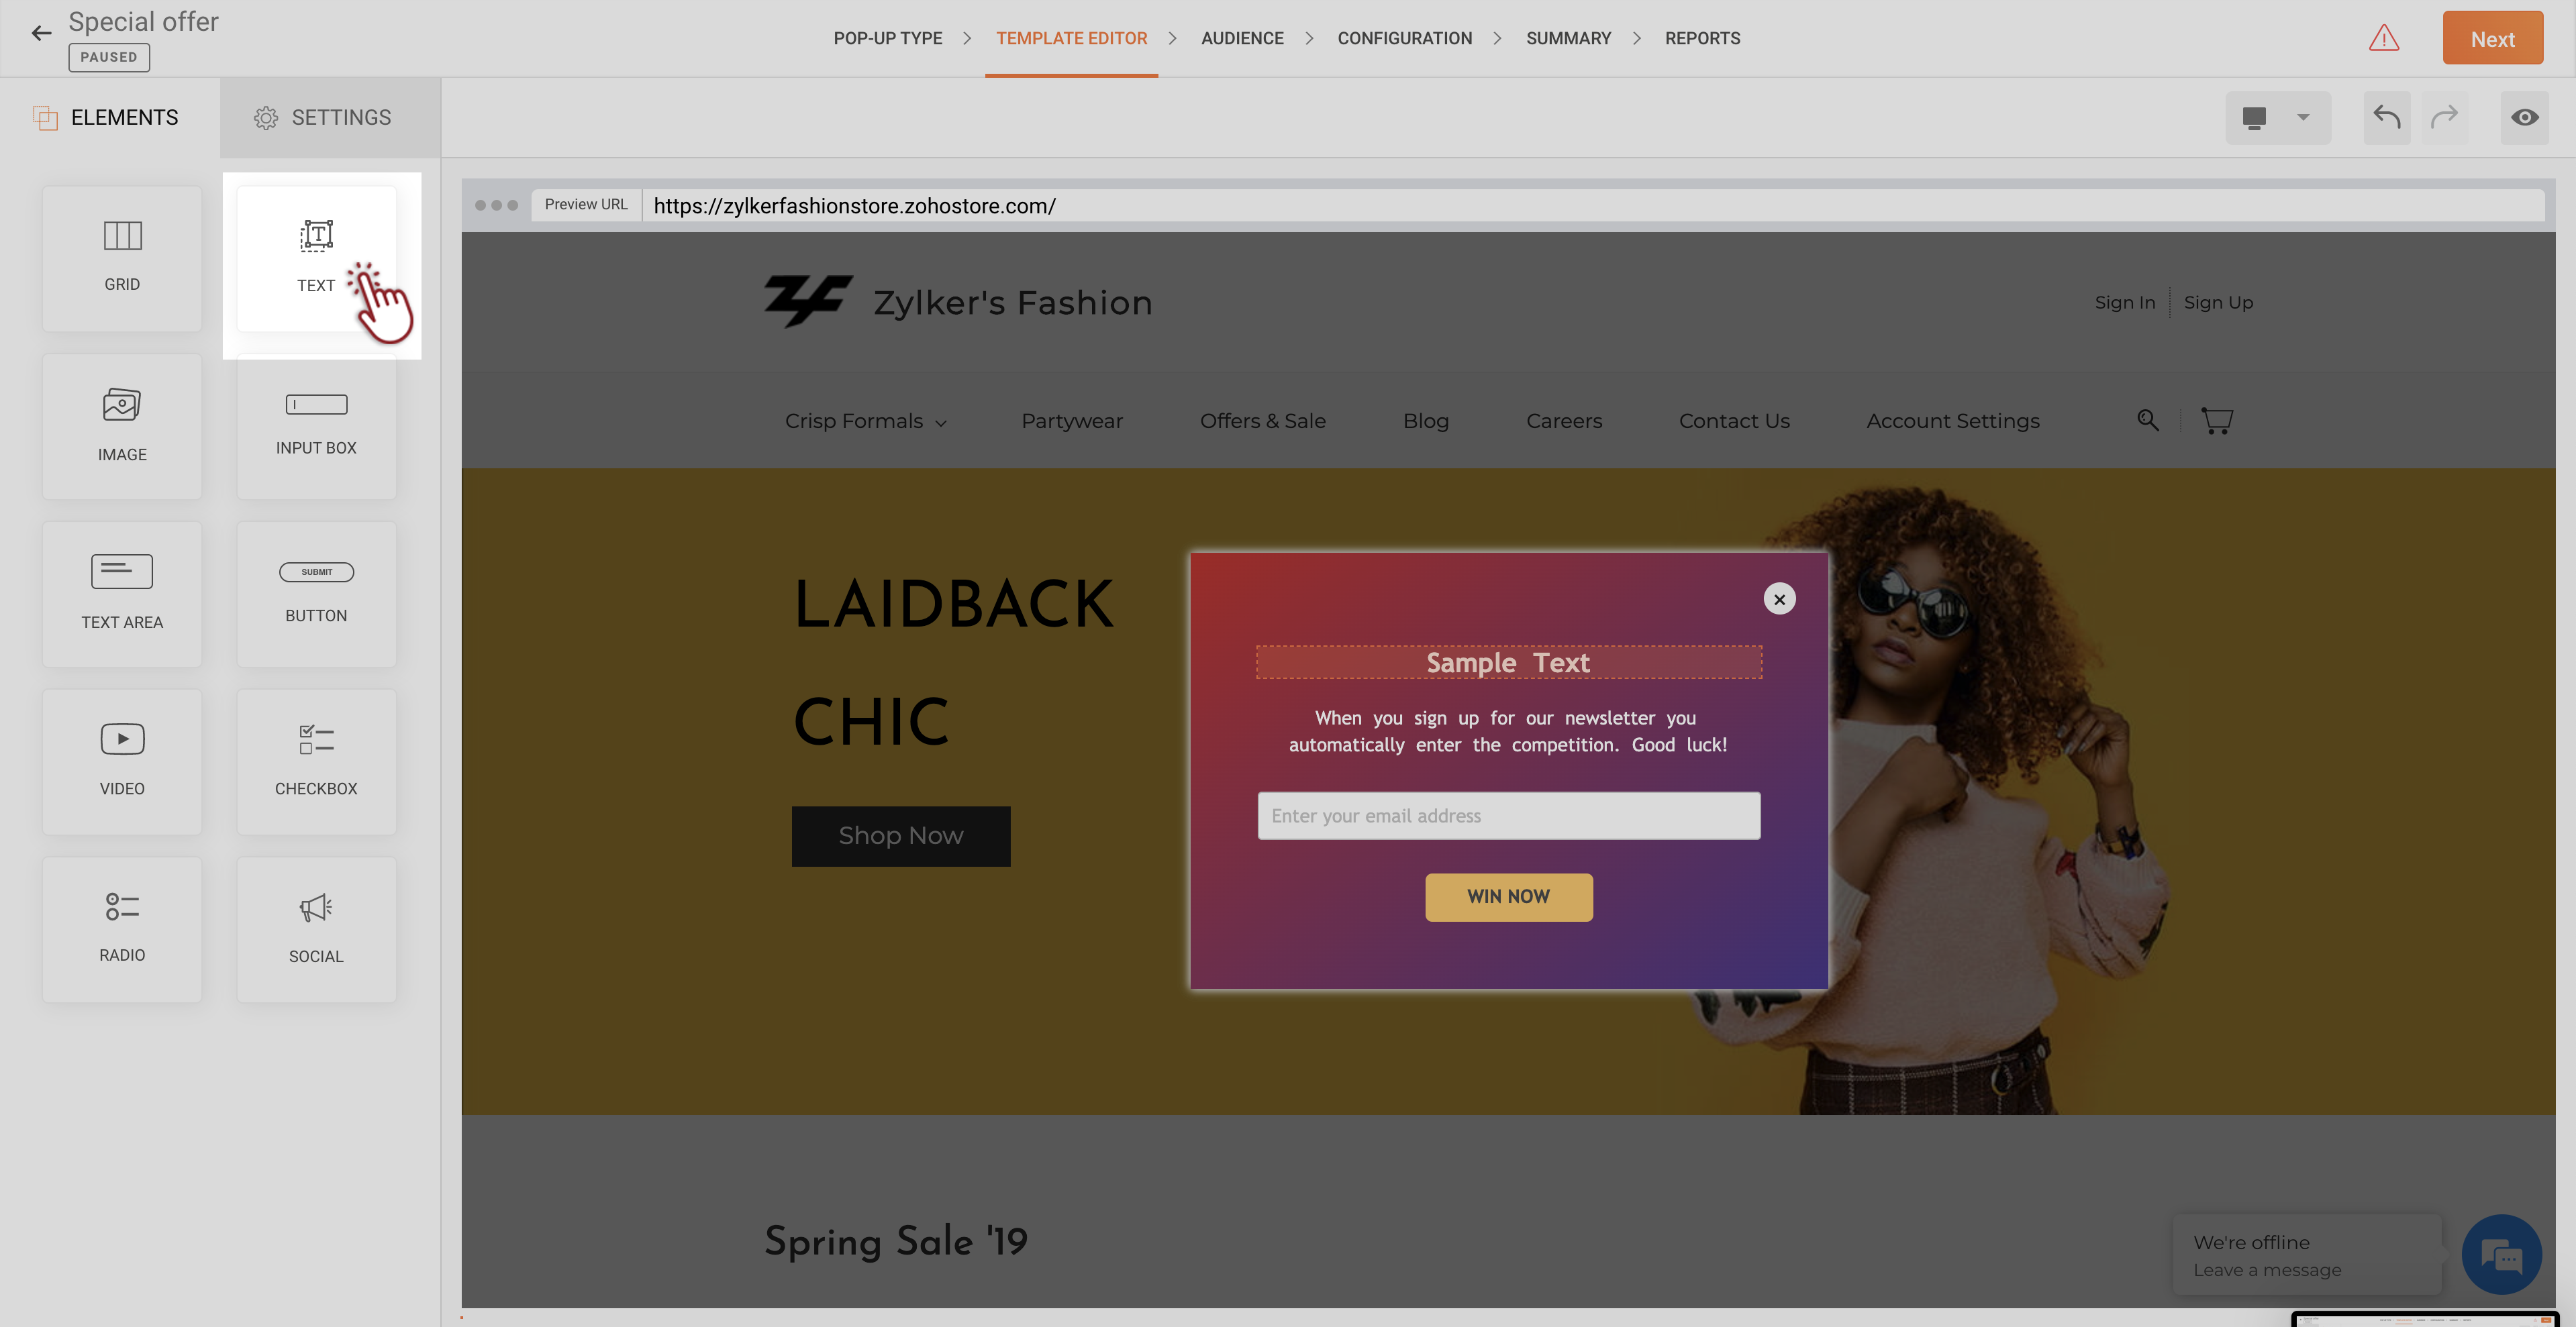The height and width of the screenshot is (1327, 2576).
Task: Add a Checkbox element
Action: point(316,761)
